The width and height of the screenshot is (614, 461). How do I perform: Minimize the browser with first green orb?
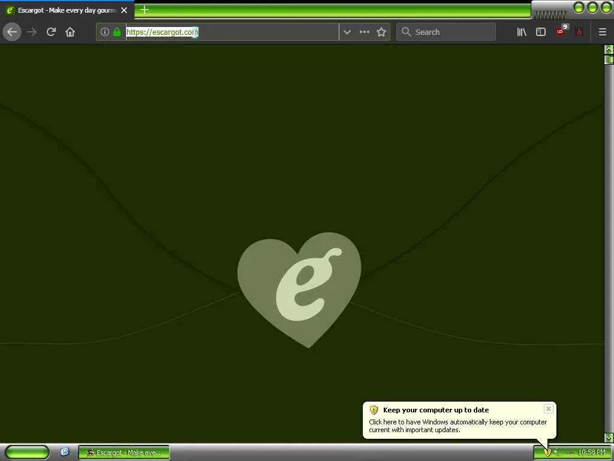coord(579,7)
